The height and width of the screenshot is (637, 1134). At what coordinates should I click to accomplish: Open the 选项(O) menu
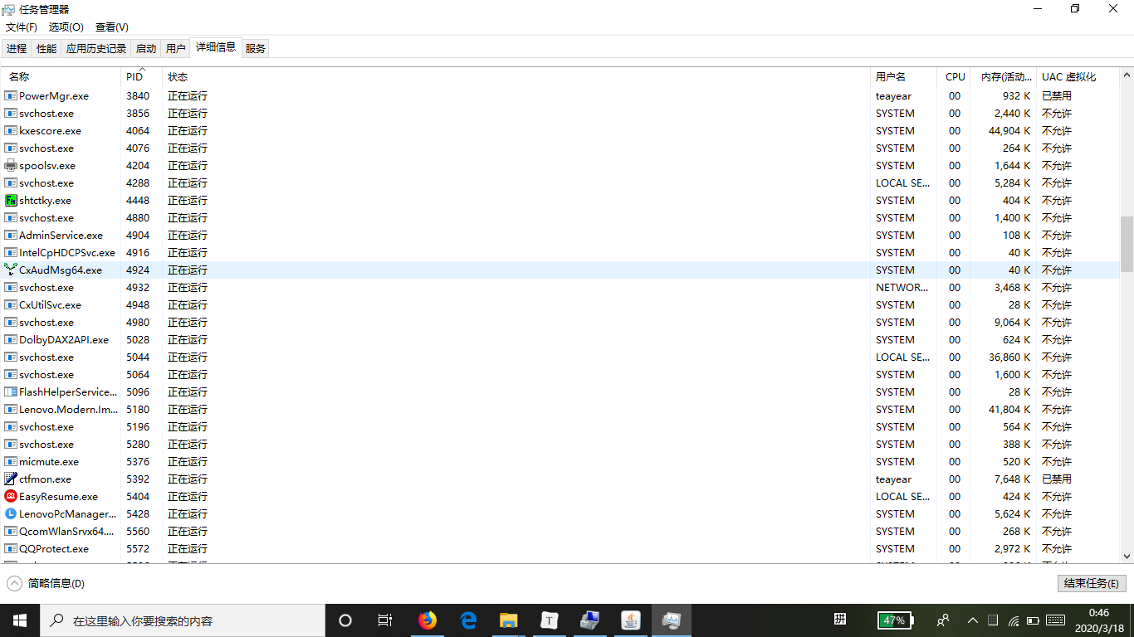(66, 27)
